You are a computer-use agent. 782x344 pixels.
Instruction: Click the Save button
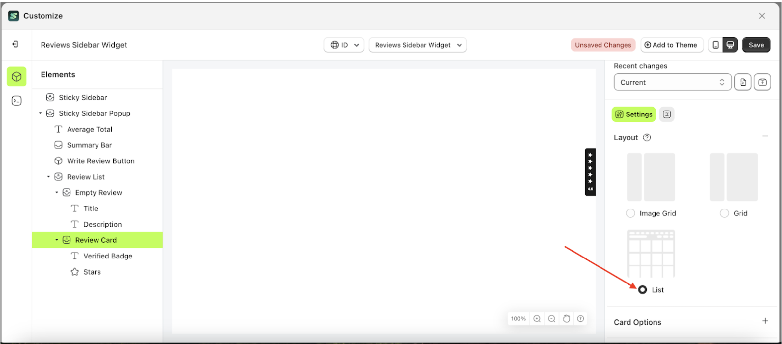[756, 45]
